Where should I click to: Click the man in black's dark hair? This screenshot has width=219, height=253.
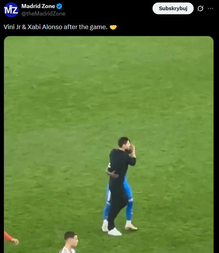pos(123,141)
